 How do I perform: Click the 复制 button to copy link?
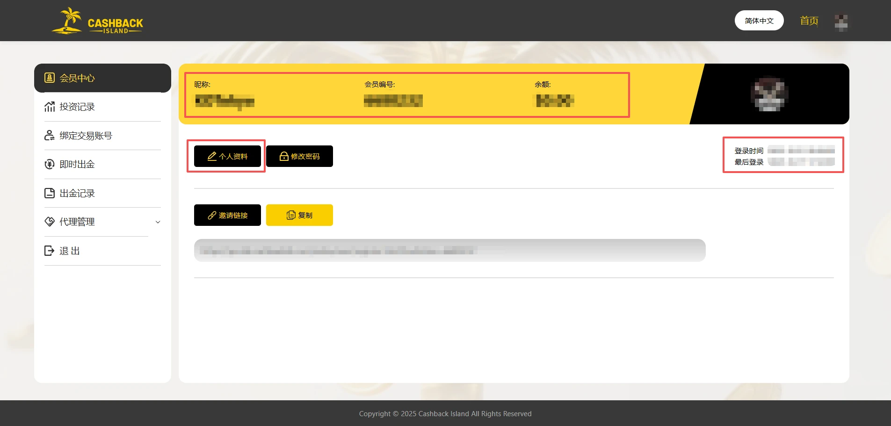click(x=299, y=215)
